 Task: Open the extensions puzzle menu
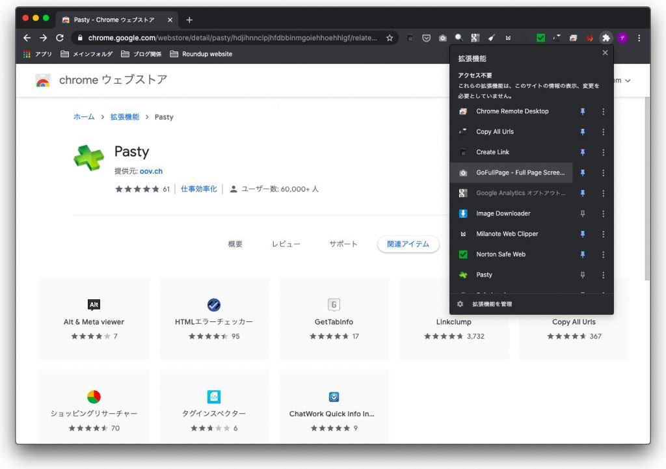606,38
